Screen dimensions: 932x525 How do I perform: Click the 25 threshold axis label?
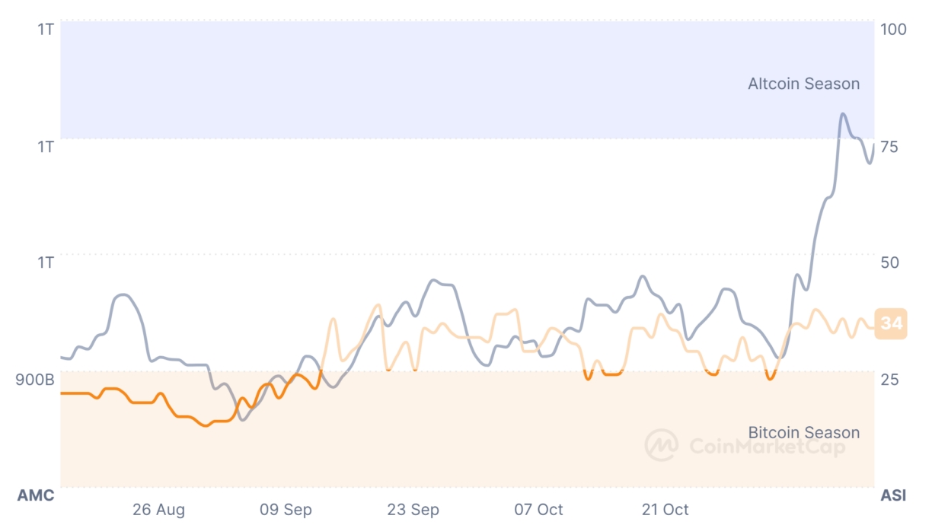click(x=889, y=379)
